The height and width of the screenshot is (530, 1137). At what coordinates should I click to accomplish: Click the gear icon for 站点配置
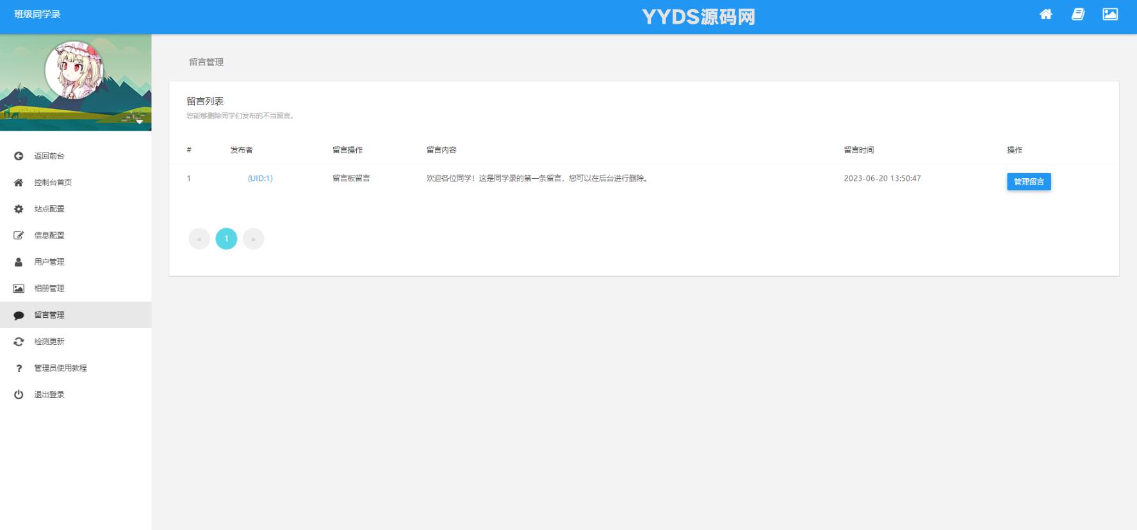(19, 209)
